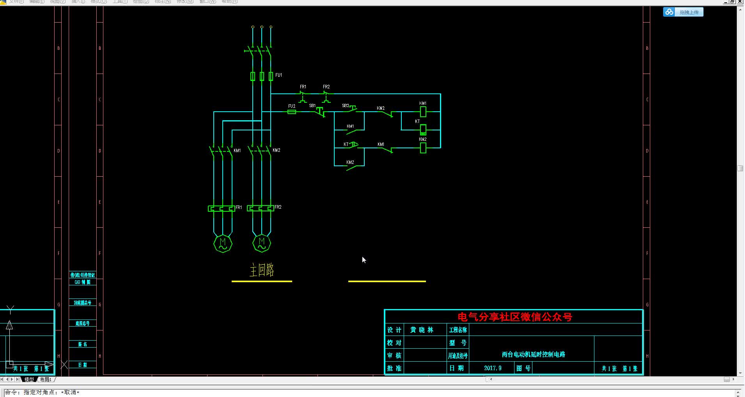Open the 绘图(D) menu
The width and height of the screenshot is (745, 397).
tap(141, 2)
